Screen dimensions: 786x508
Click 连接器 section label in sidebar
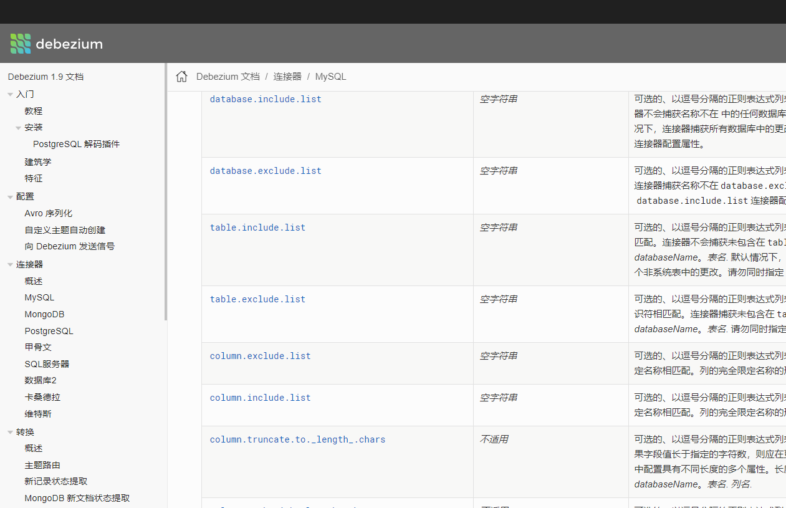coord(30,264)
